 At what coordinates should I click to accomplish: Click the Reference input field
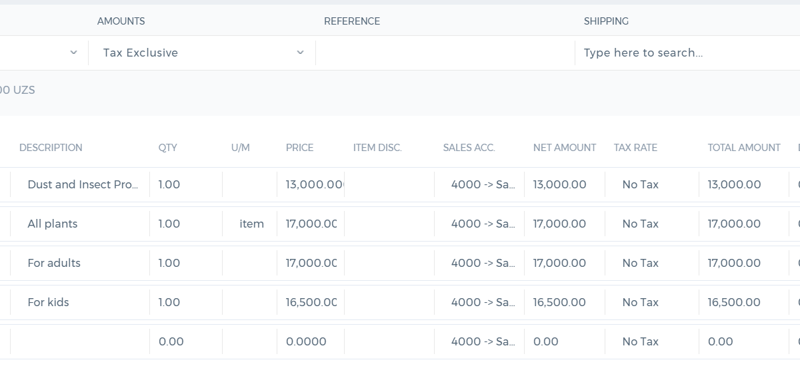[x=445, y=53]
